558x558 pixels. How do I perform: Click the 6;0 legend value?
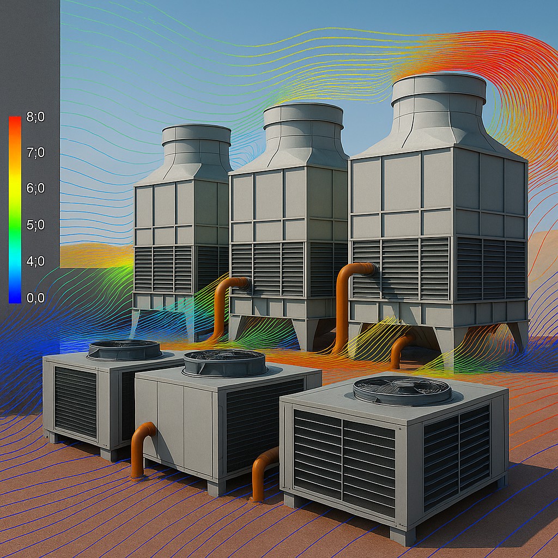tap(35, 189)
